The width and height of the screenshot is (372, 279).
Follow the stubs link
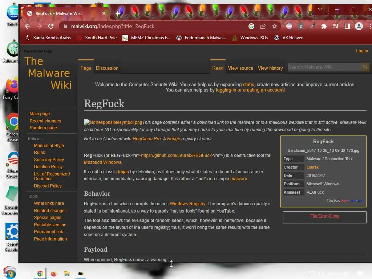pos(248,84)
